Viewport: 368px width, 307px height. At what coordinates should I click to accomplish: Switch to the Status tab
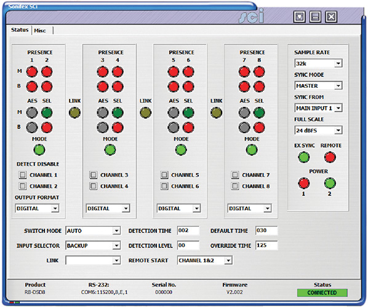click(20, 30)
